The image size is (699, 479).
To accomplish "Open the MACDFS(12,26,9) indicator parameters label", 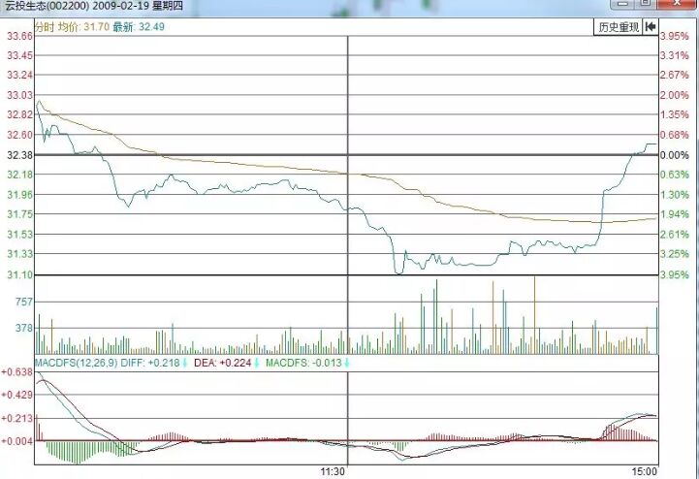I will click(69, 363).
